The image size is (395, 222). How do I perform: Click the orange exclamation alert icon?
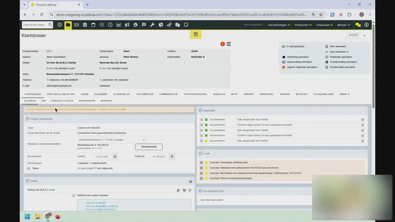click(223, 44)
